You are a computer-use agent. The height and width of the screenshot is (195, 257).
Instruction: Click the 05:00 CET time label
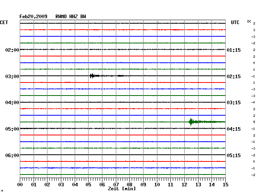click(x=12, y=129)
